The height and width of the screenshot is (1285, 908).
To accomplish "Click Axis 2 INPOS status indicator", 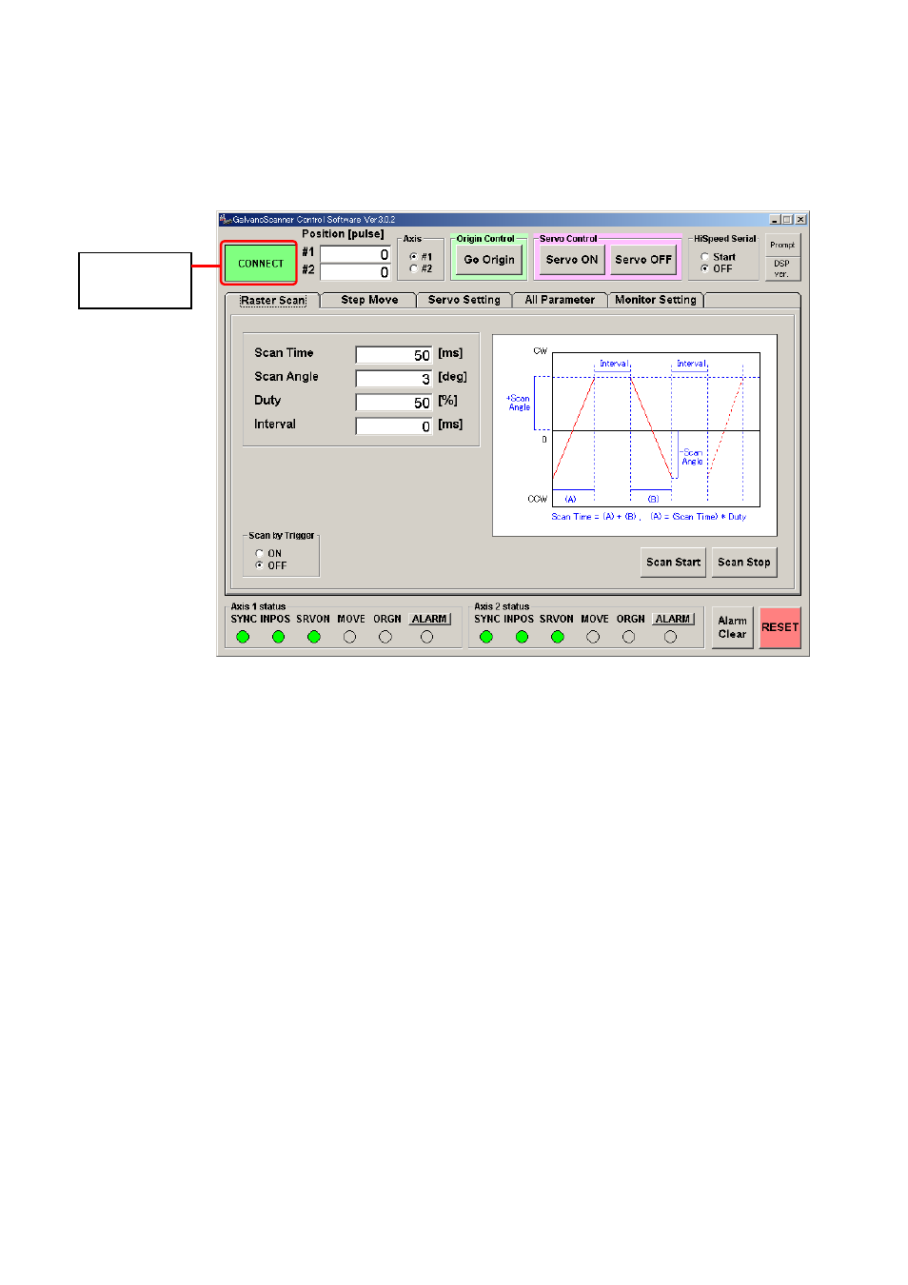I will coord(522,637).
